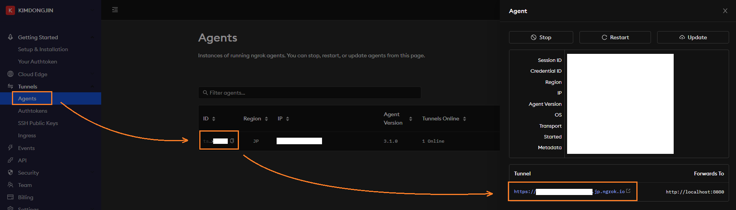
Task: Collapse the Getting Started section
Action: pos(92,37)
